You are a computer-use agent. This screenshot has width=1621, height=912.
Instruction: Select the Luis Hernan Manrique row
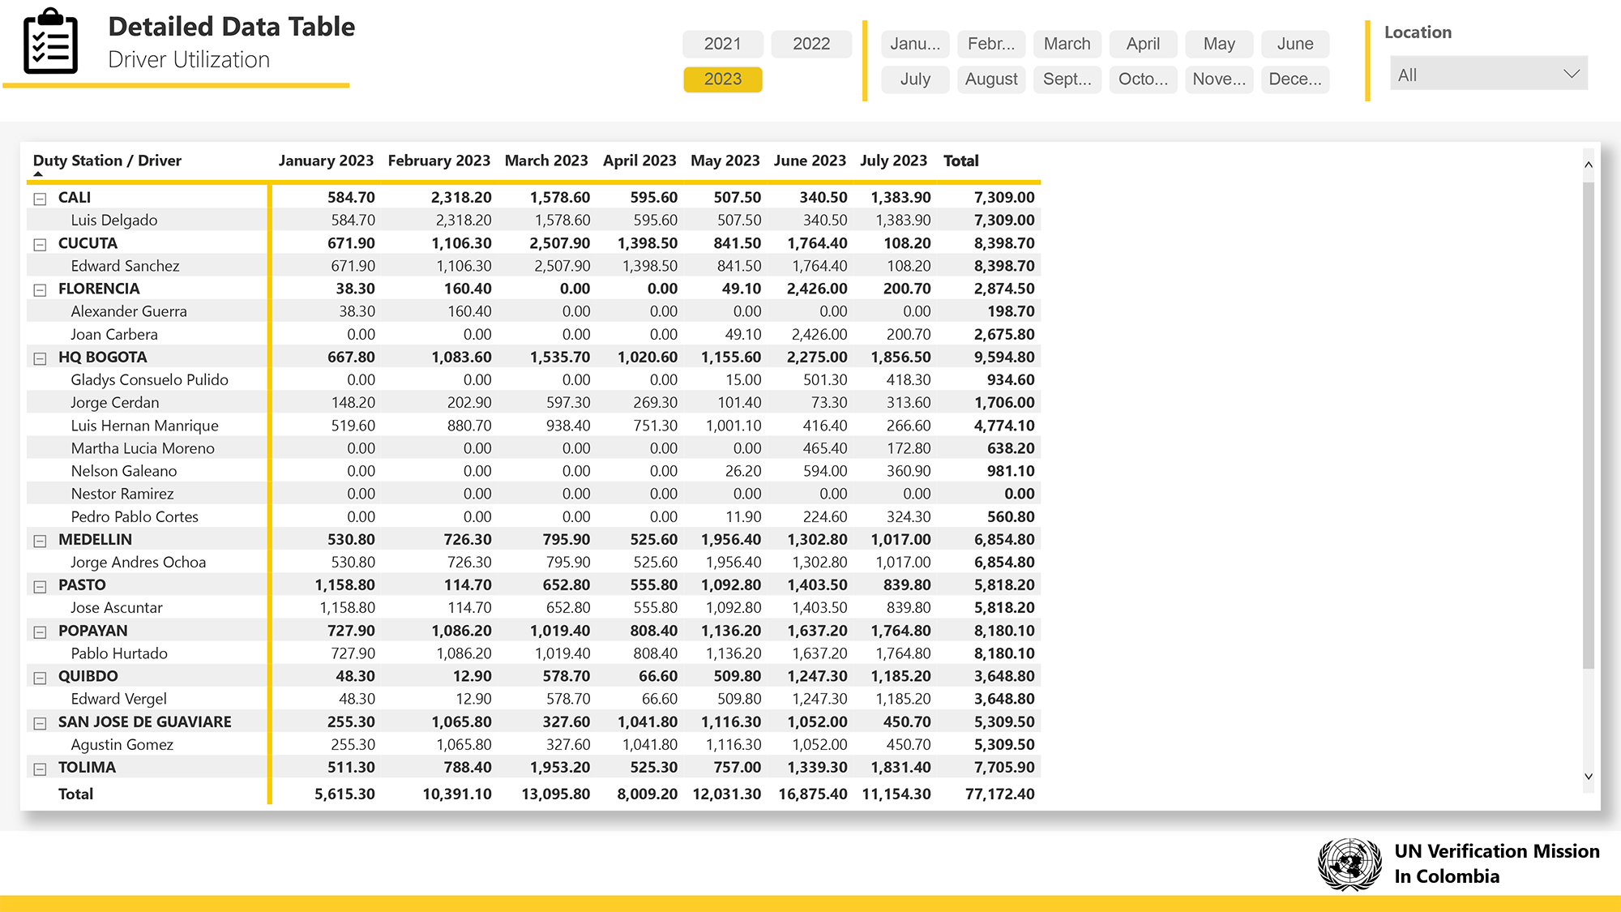[533, 426]
